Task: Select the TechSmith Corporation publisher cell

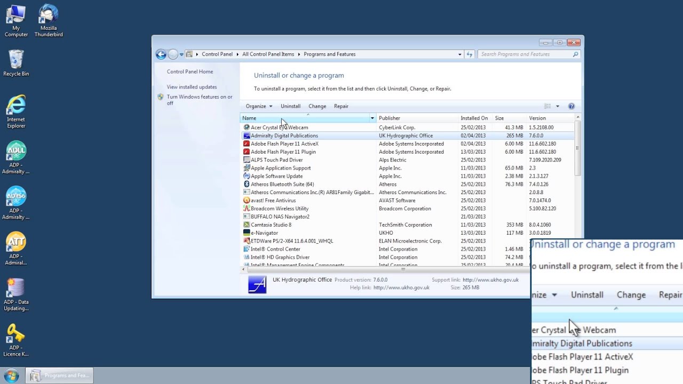Action: (406, 225)
